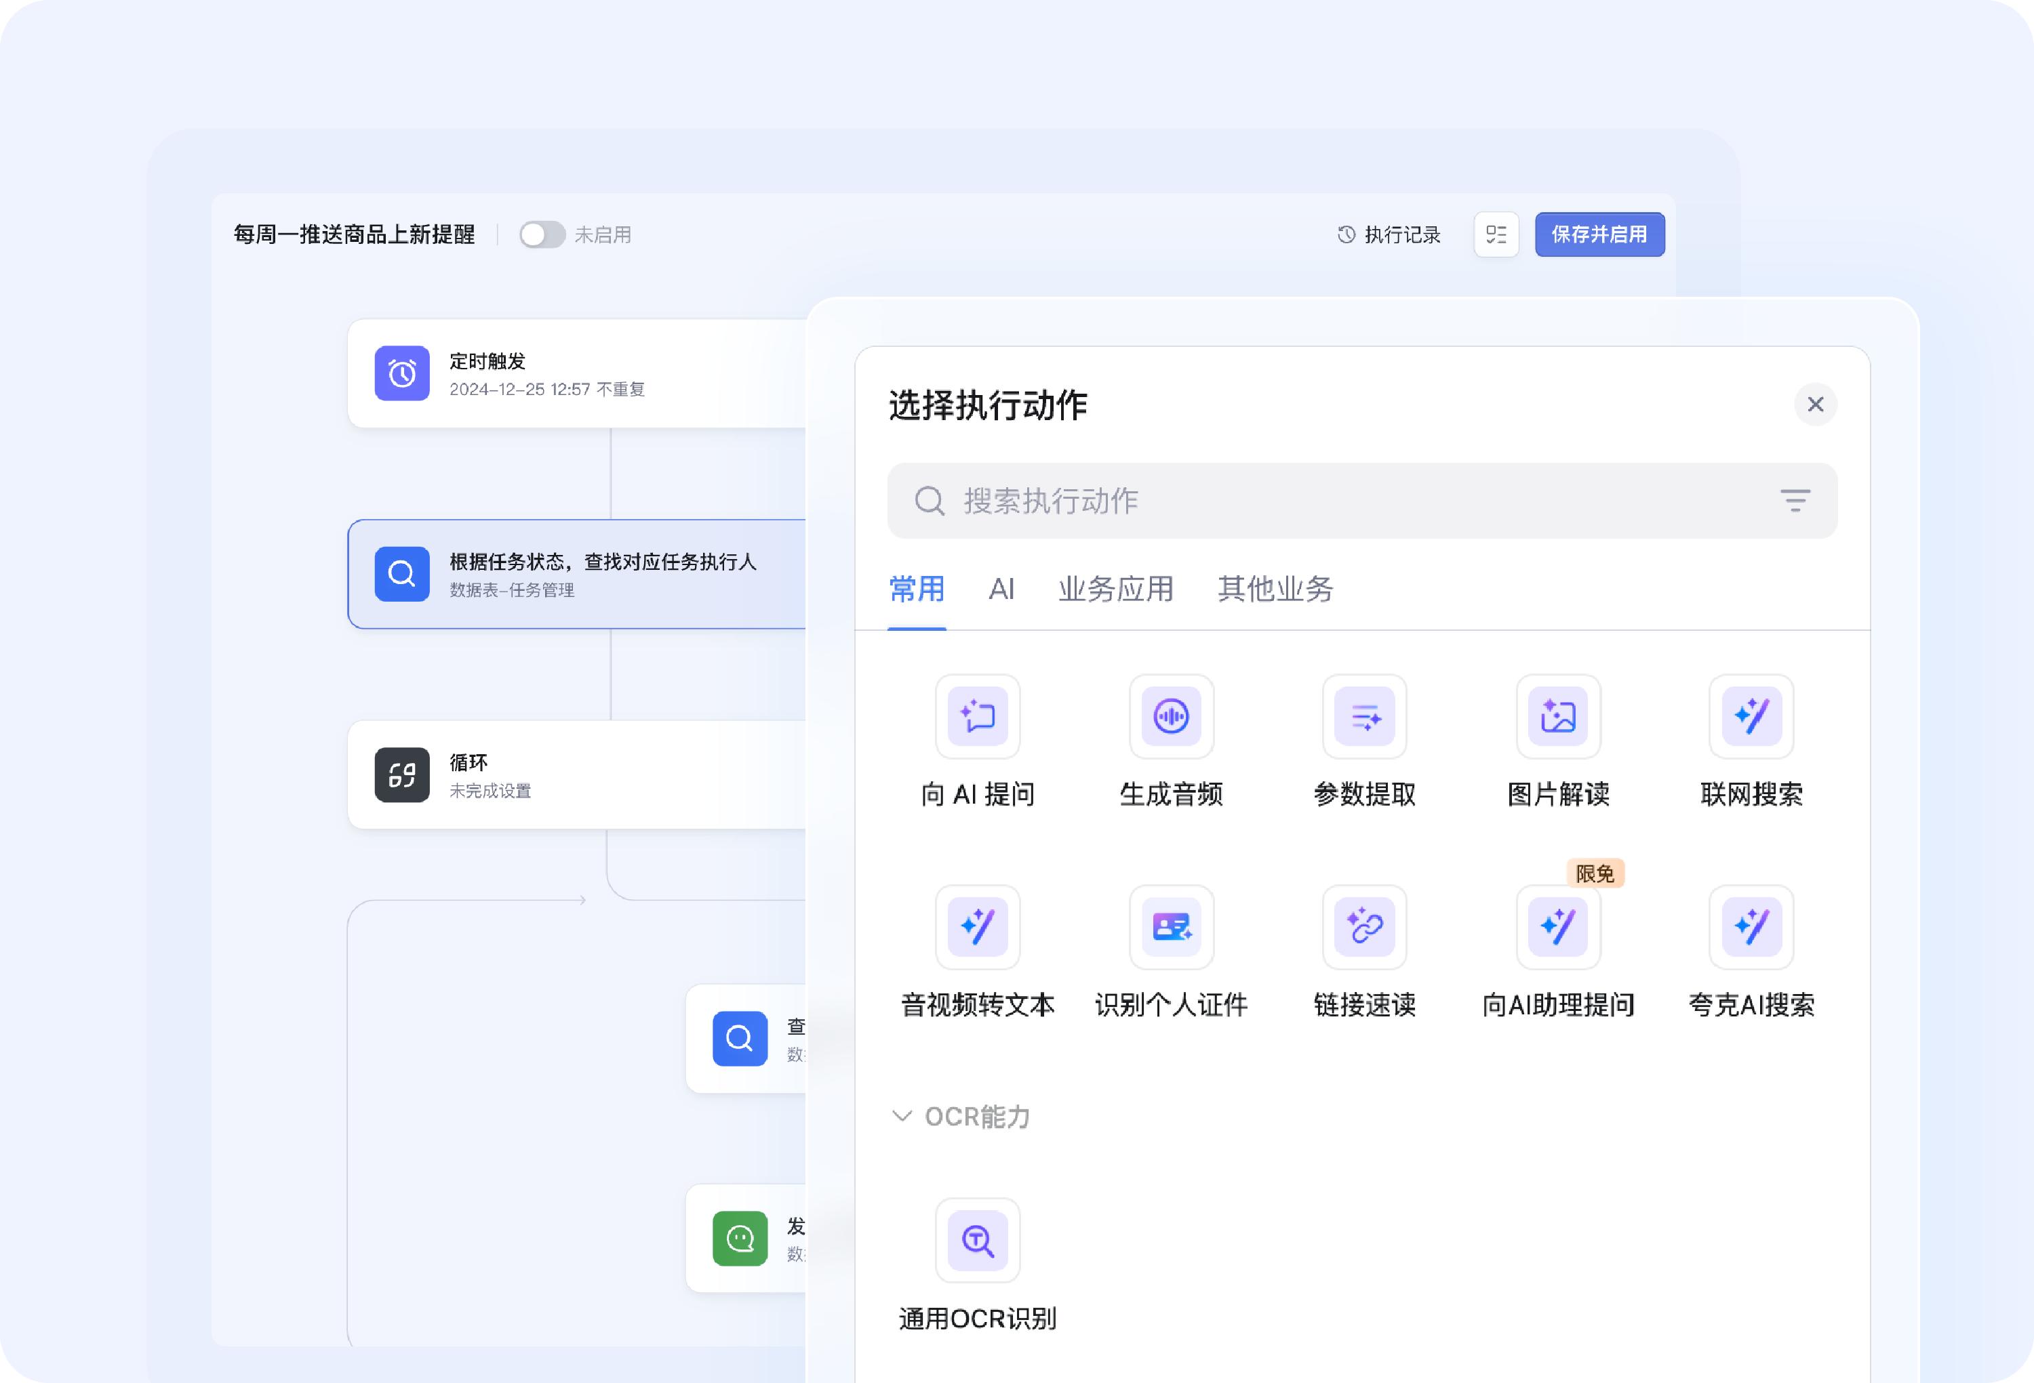Select the 参数提取 action icon
The width and height of the screenshot is (2034, 1383).
1363,716
